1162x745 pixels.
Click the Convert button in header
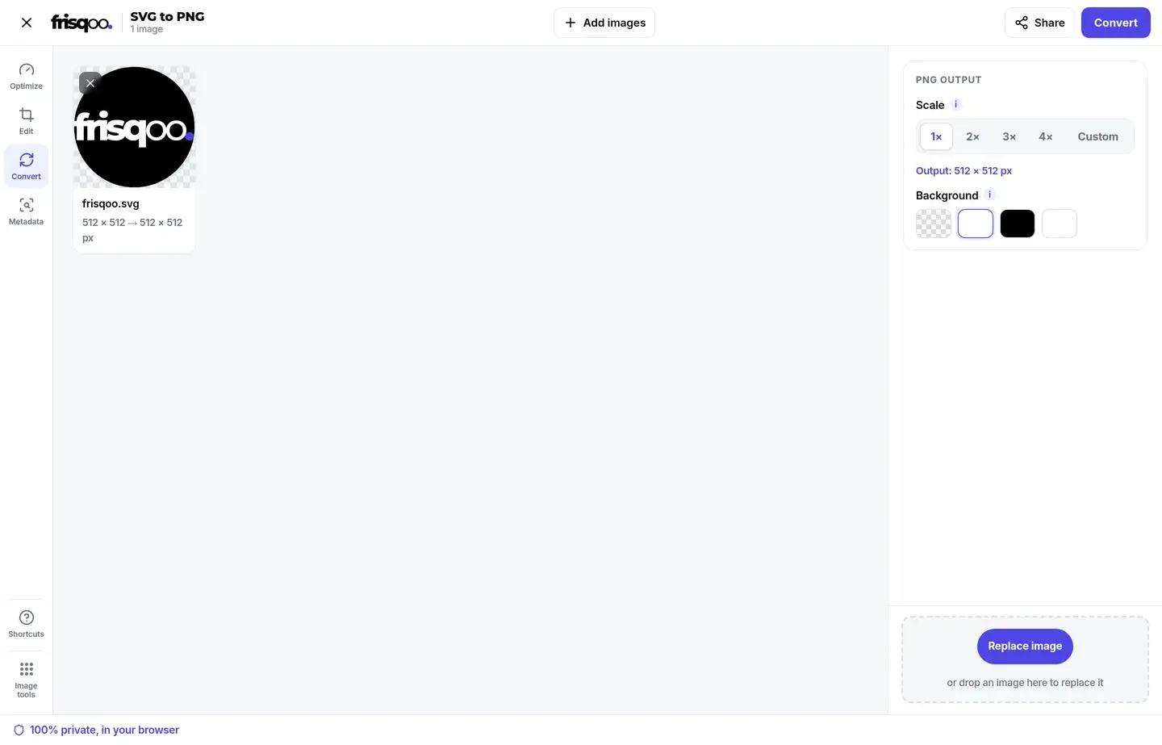click(1115, 23)
